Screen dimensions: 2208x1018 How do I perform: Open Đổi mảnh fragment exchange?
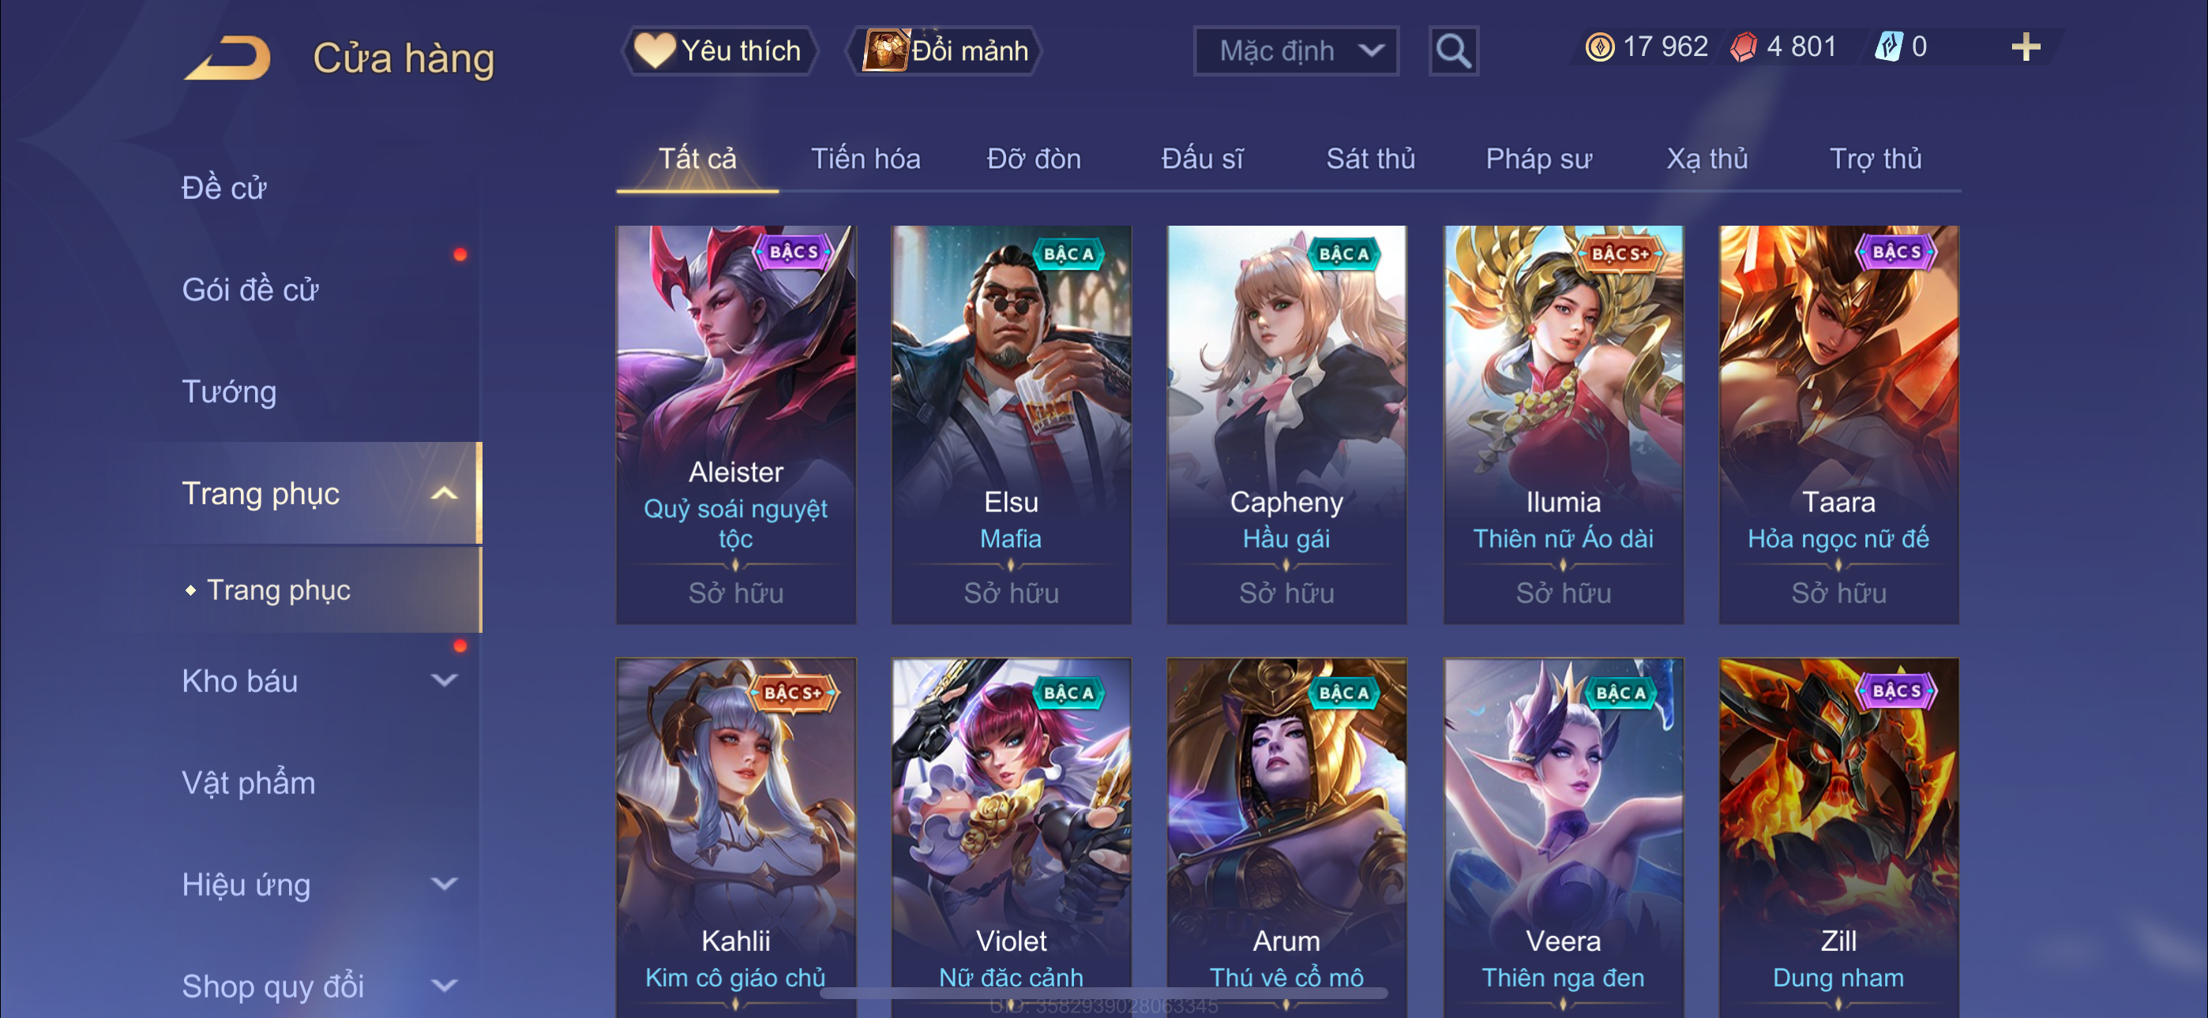[944, 51]
